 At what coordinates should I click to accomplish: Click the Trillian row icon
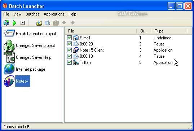(76, 62)
